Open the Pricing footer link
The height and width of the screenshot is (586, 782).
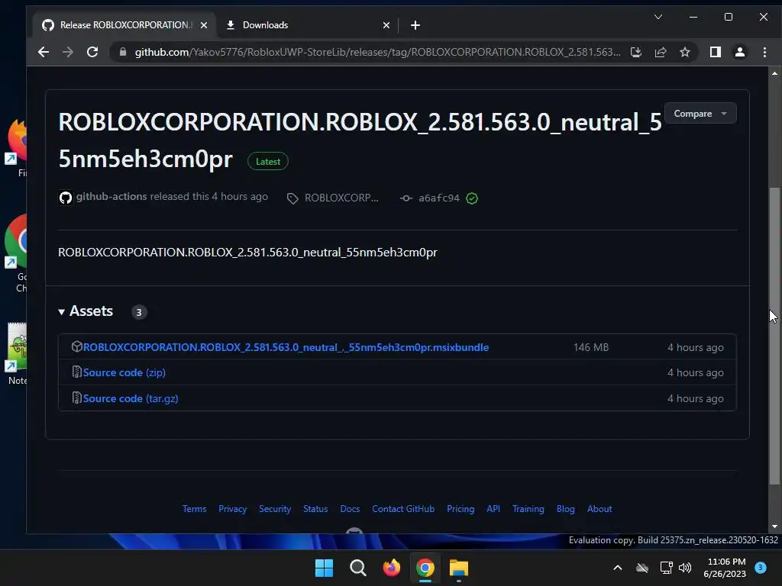[x=460, y=509]
